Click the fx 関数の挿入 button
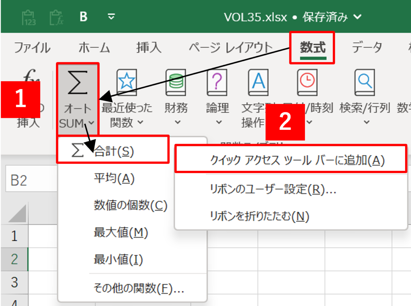Screen dimensions: 411x306 coord(29,99)
